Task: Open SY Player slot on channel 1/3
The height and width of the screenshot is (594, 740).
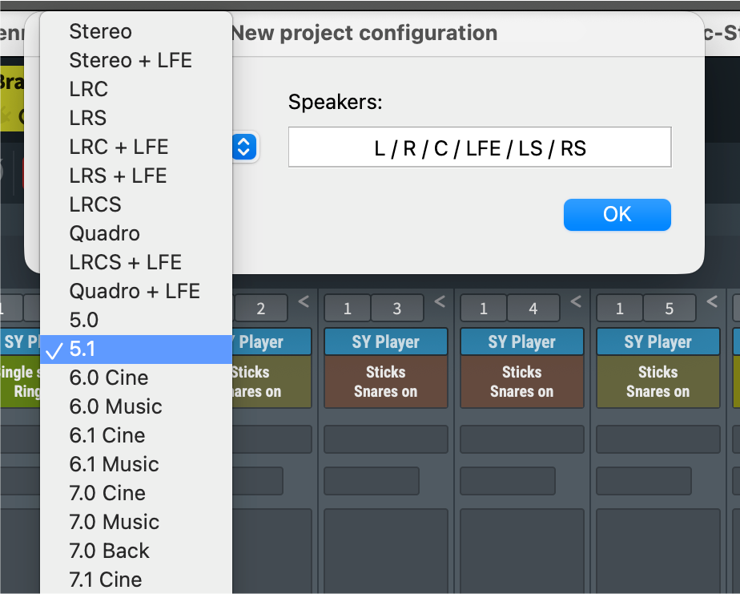Action: tap(386, 342)
